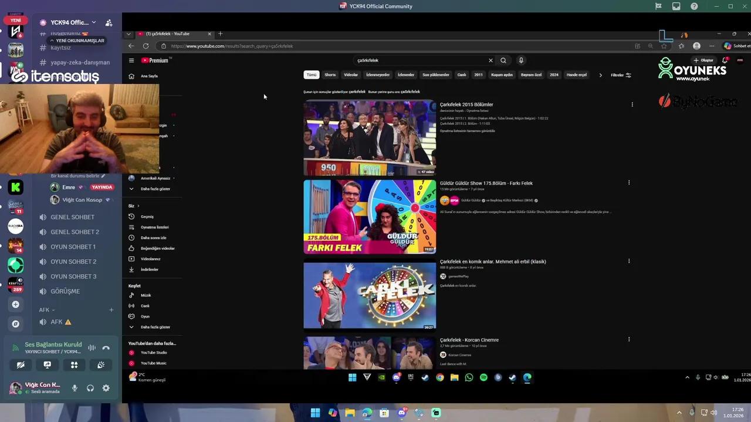Add a channel to AFK category
751x422 pixels.
(x=111, y=309)
